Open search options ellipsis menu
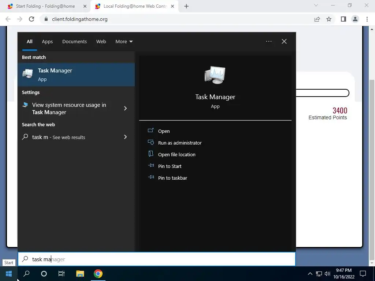Screen dimensions: 375x281 click(268, 41)
